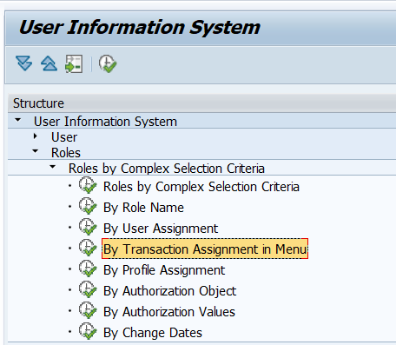Open Roles by Complex Selection Criteria report entry
The image size is (396, 345).
201,187
